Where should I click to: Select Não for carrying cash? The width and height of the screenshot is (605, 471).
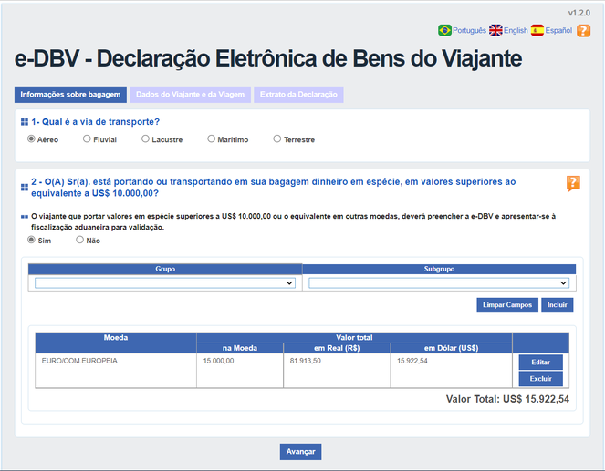tap(79, 241)
